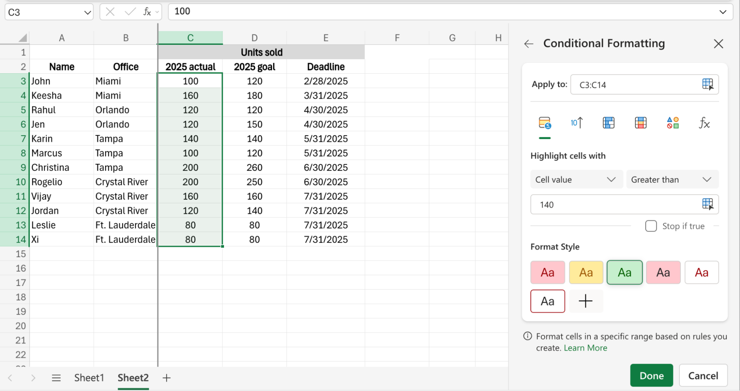Switch to the Sheet1 tab
The width and height of the screenshot is (740, 391).
coord(89,378)
